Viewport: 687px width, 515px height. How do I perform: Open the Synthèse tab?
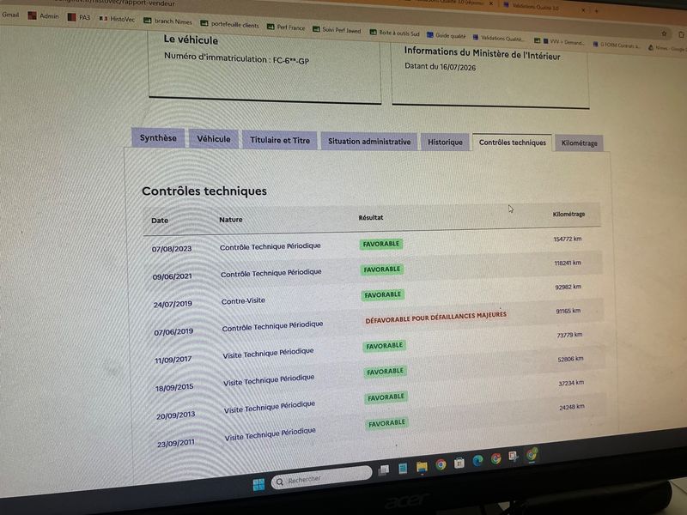(x=158, y=138)
